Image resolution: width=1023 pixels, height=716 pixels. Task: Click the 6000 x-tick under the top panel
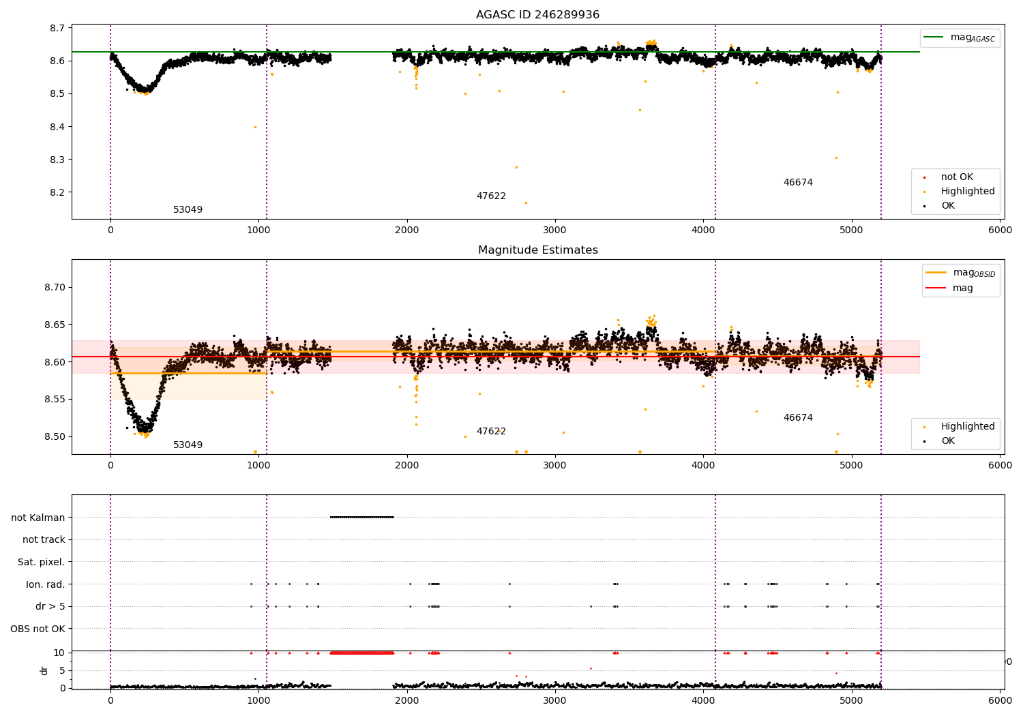click(x=1000, y=230)
